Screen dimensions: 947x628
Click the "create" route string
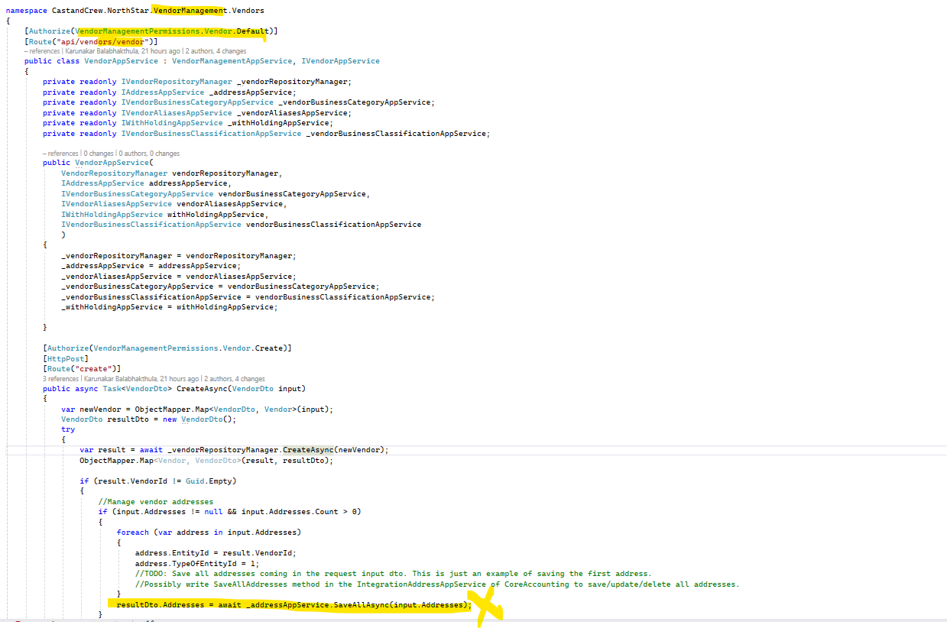tap(94, 368)
